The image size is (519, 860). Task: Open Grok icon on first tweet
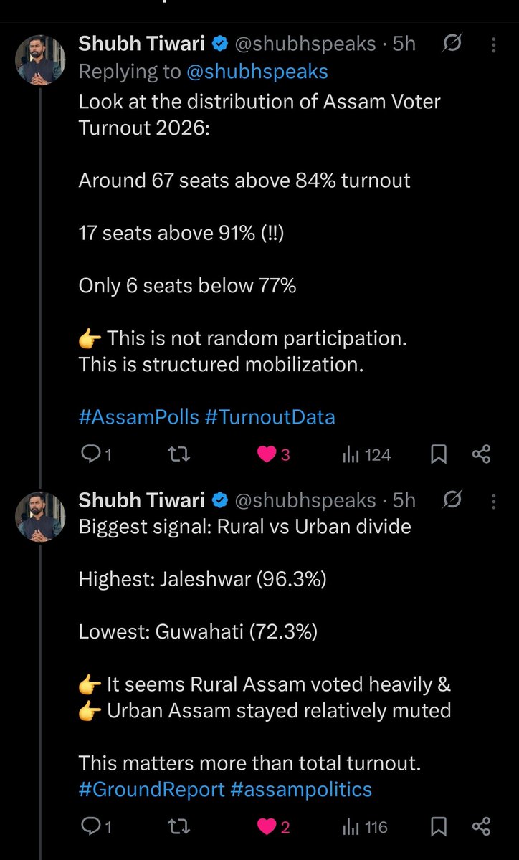(452, 44)
